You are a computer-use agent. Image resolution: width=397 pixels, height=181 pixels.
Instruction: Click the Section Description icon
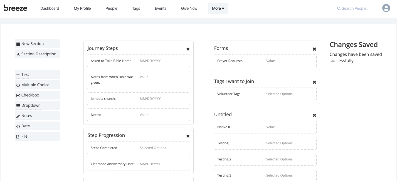[18, 54]
